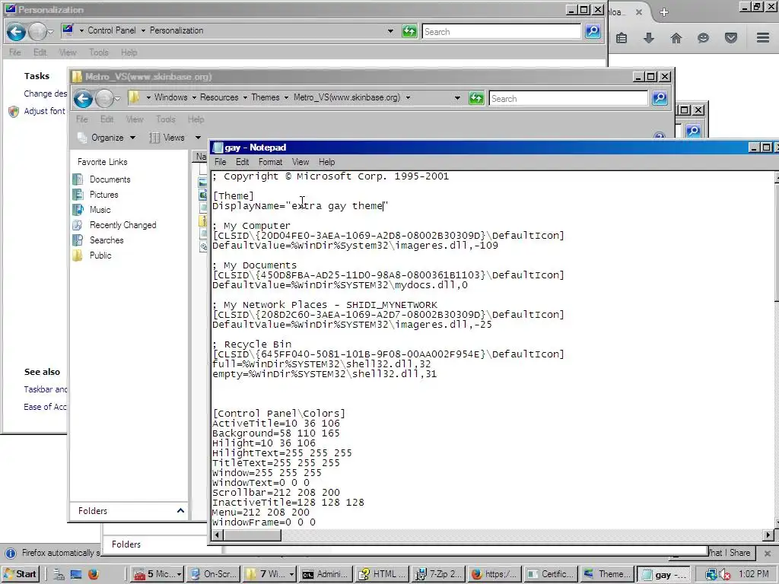Click the volume icon in system tray
The image size is (779, 584).
coord(725,574)
